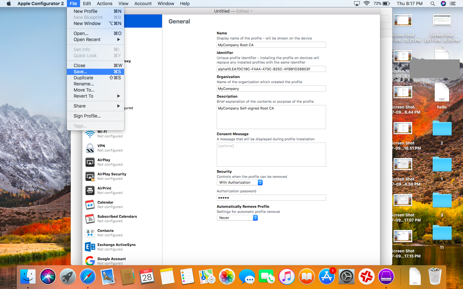
Task: Open Calendar app in the Dock
Action: pos(147,276)
